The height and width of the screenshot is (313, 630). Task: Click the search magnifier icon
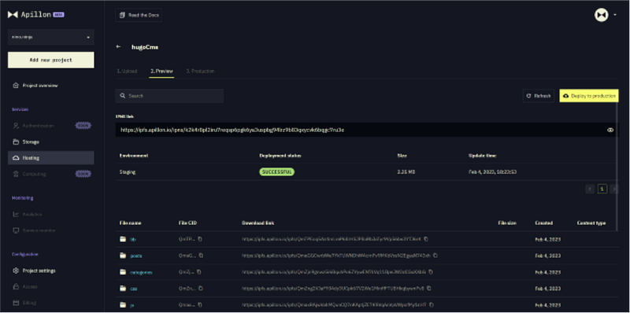coord(123,96)
